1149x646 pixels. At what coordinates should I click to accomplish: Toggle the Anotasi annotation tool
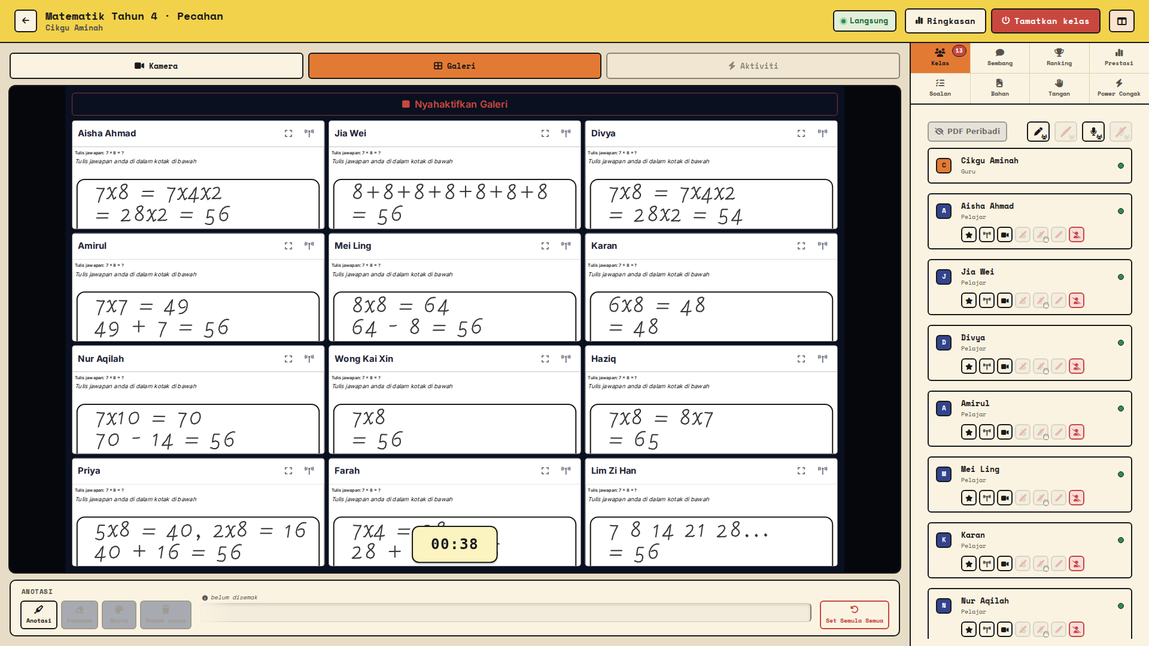tap(39, 615)
